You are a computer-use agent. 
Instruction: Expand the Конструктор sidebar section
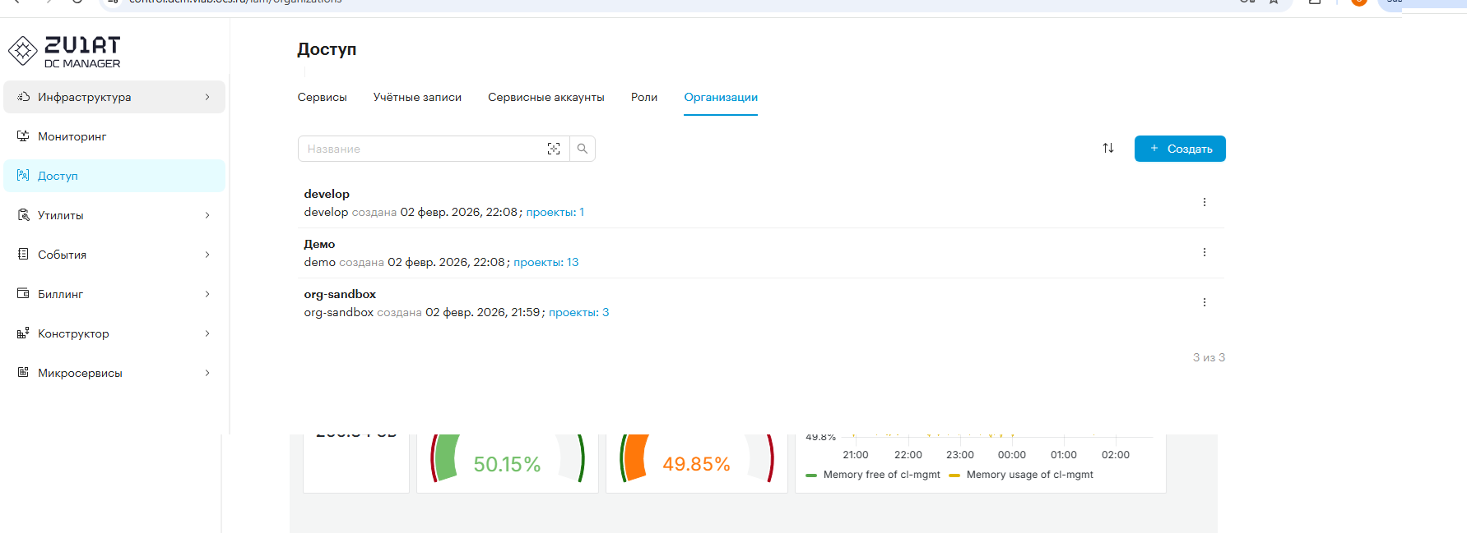click(114, 333)
